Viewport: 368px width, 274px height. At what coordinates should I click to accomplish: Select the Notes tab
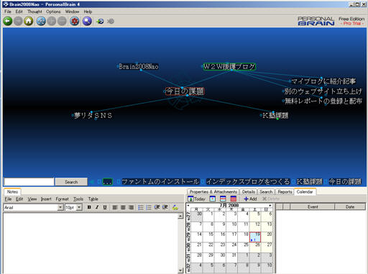(x=12, y=192)
